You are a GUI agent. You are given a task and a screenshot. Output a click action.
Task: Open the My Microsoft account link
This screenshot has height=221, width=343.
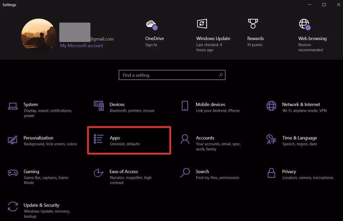pos(82,46)
